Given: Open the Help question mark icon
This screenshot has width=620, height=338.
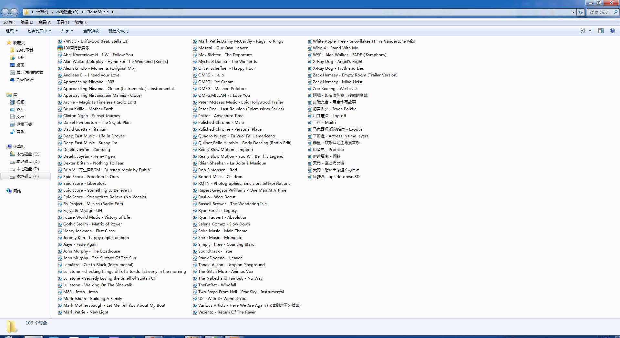Looking at the screenshot, I should pyautogui.click(x=612, y=31).
